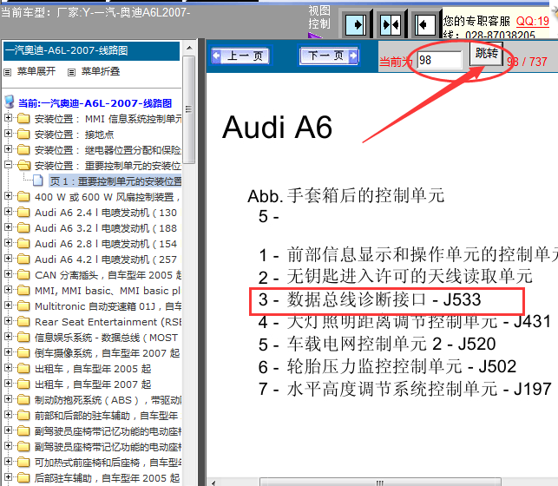Viewport: 558px width, 486px height.
Task: Click folder icon of Audi A6 4.2 l entry
Action: click(23, 259)
